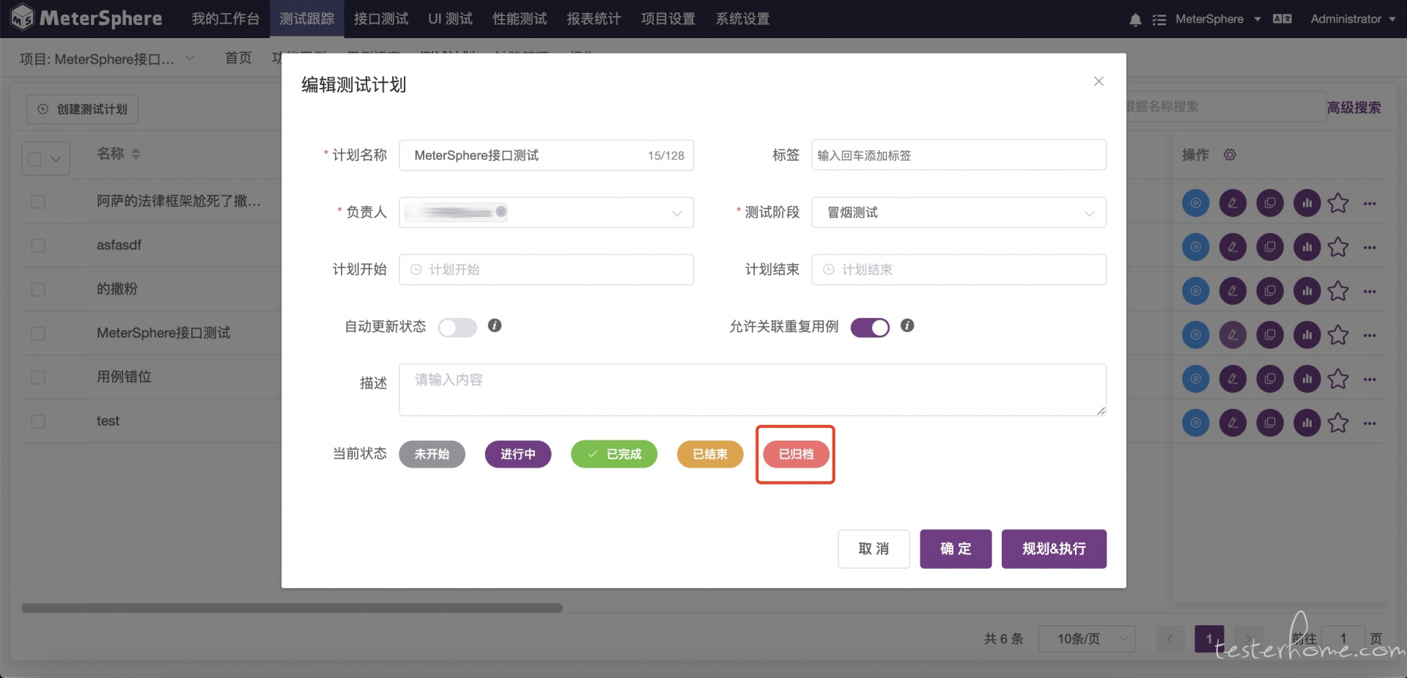This screenshot has height=678, width=1407.
Task: Star the MeterSphere接口测试 plan in the list
Action: pos(1338,335)
